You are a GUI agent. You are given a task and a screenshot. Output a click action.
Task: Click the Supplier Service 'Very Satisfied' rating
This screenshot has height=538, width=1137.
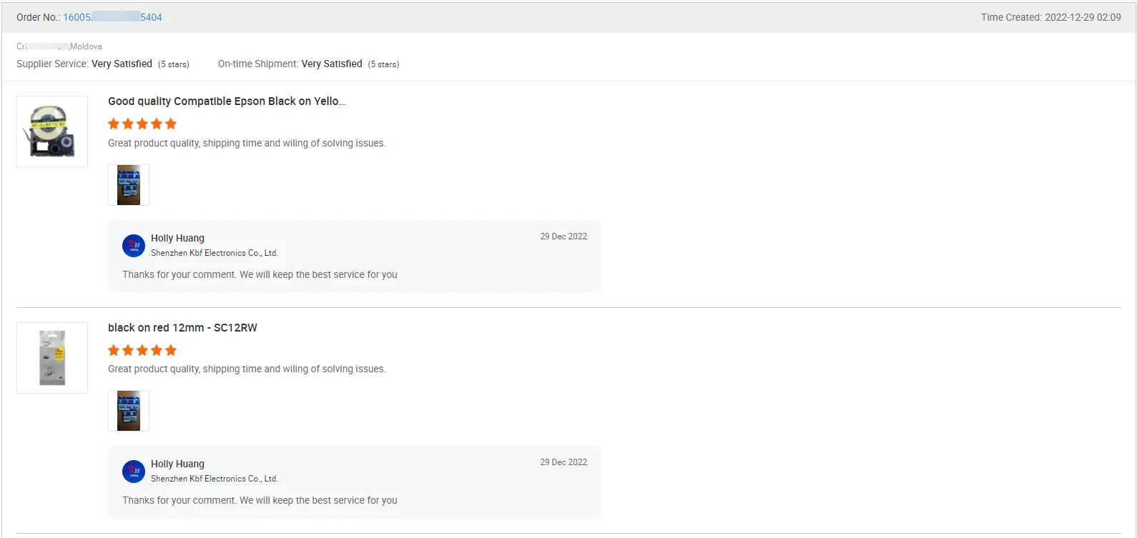[122, 64]
